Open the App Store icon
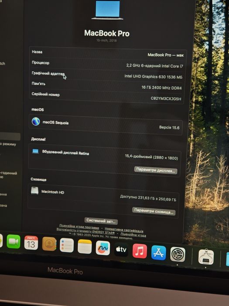229x306 pixels. click(158, 253)
